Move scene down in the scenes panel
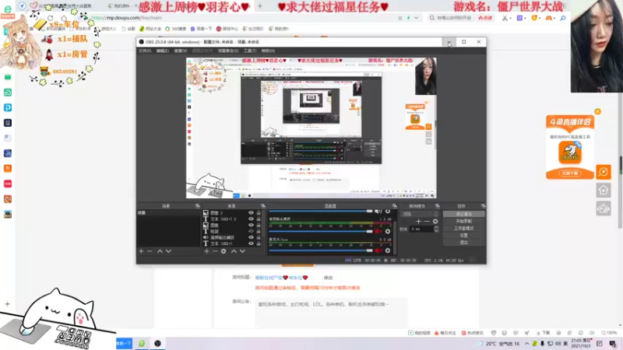This screenshot has width=623, height=350. pyautogui.click(x=168, y=251)
